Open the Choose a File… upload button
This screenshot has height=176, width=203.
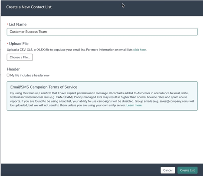pyautogui.click(x=20, y=57)
